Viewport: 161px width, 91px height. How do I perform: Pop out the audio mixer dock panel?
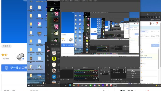point(98,68)
